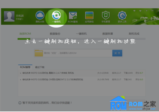This screenshot has height=112, width=159.
Task: Click the 大小:130MB size value
Action: pos(103,73)
